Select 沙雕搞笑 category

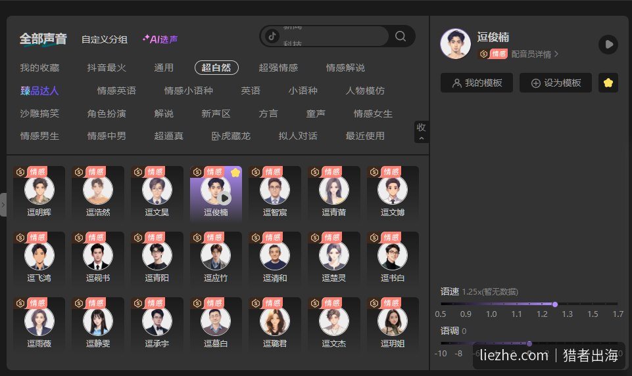click(x=39, y=114)
